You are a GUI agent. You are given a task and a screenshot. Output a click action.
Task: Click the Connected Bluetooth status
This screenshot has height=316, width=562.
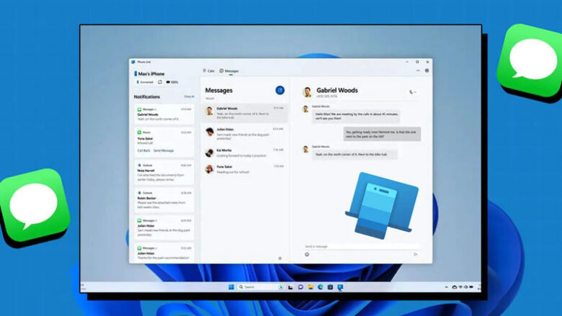point(144,82)
